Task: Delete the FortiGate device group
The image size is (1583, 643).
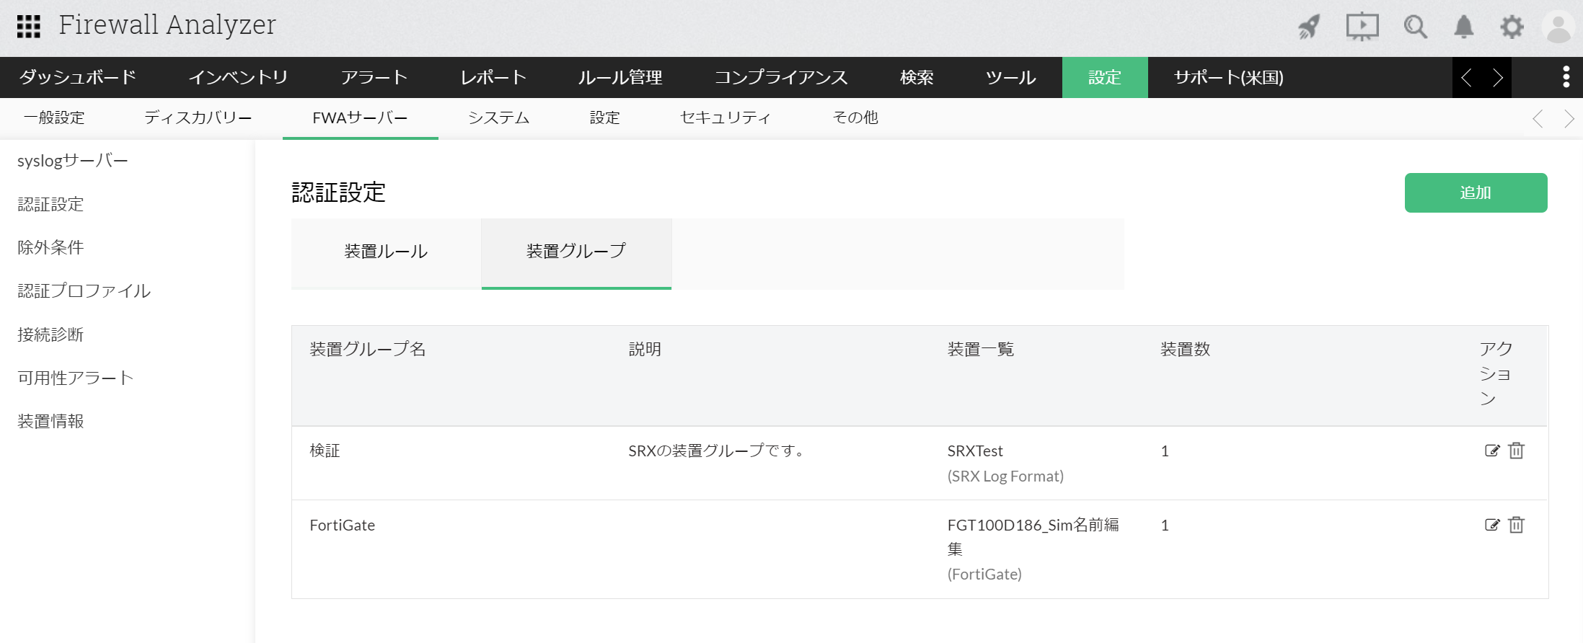Action: click(x=1517, y=525)
